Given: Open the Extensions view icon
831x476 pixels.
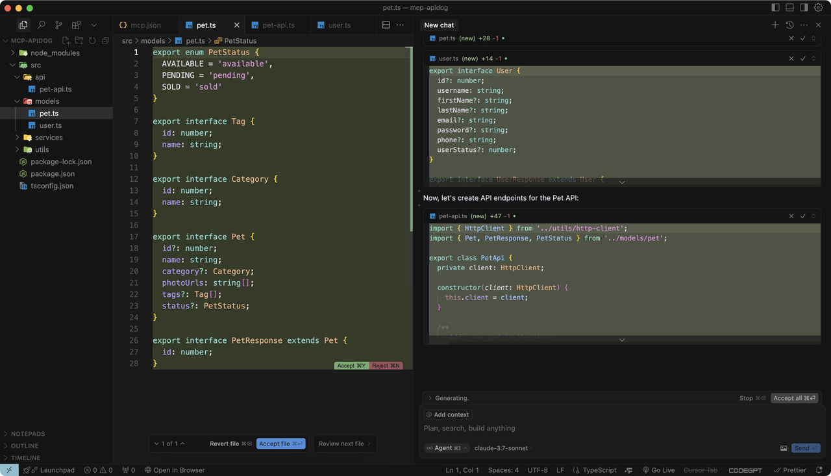Looking at the screenshot, I should (x=77, y=25).
